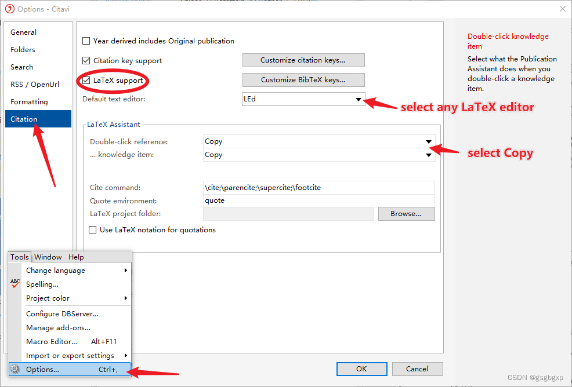Select Formatting in the options sidebar
Screen dimensions: 572x387
[28, 101]
